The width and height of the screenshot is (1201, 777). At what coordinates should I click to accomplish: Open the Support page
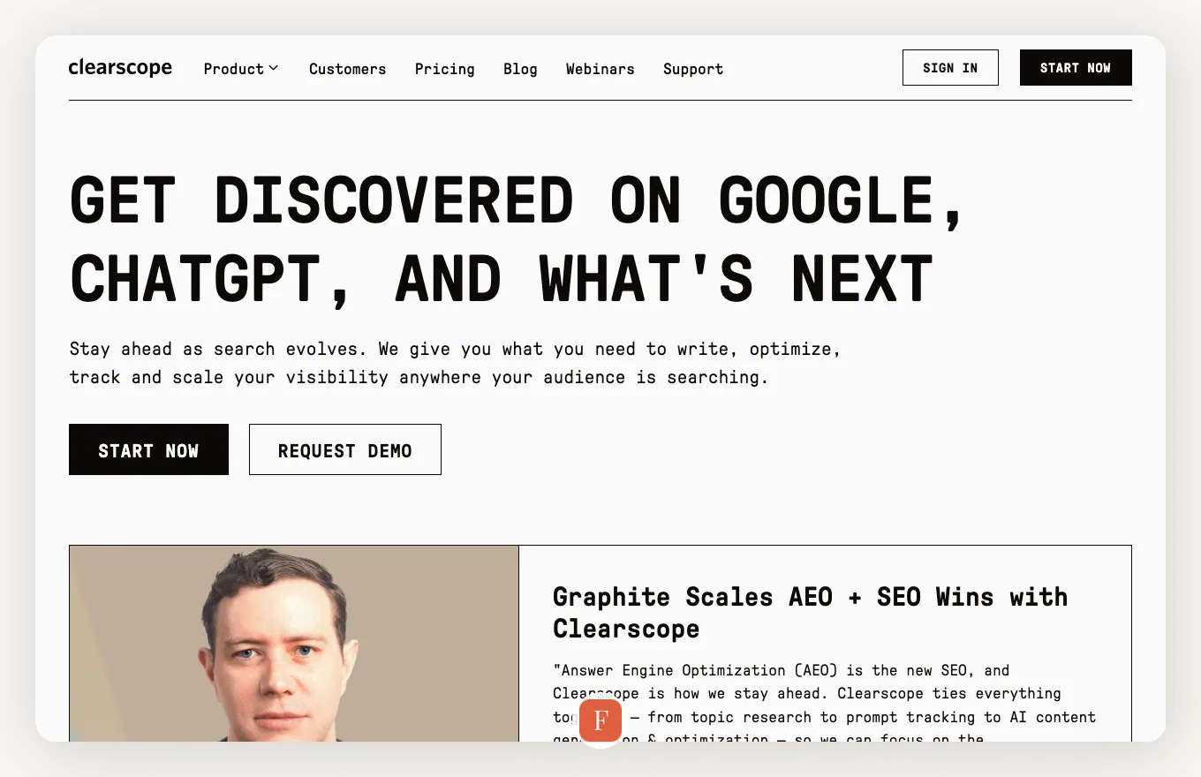[693, 69]
